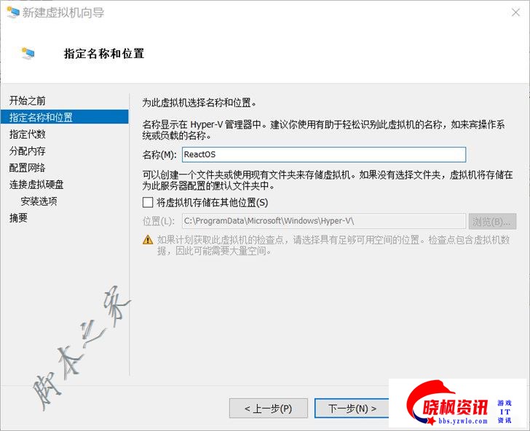Click the 新建虚拟机向导 window title
Screen dimensions: 530x431
coord(63,13)
